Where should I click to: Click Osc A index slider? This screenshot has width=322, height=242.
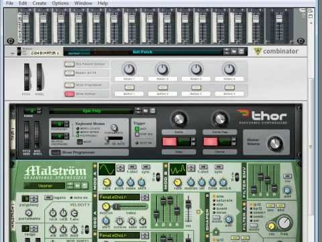(x=130, y=206)
